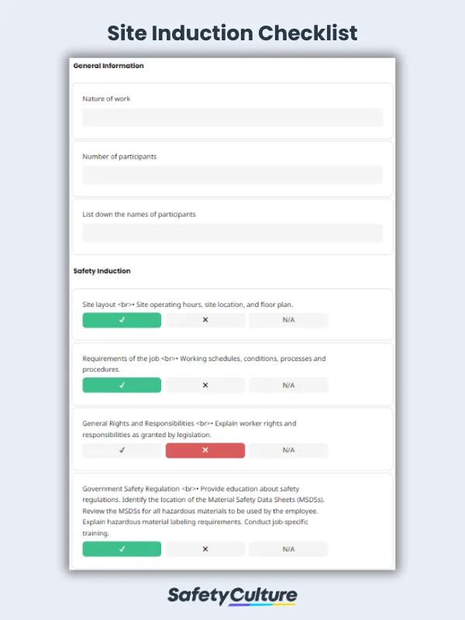Click the Number of participants field
Screen dimensions: 465x620
[x=232, y=175]
